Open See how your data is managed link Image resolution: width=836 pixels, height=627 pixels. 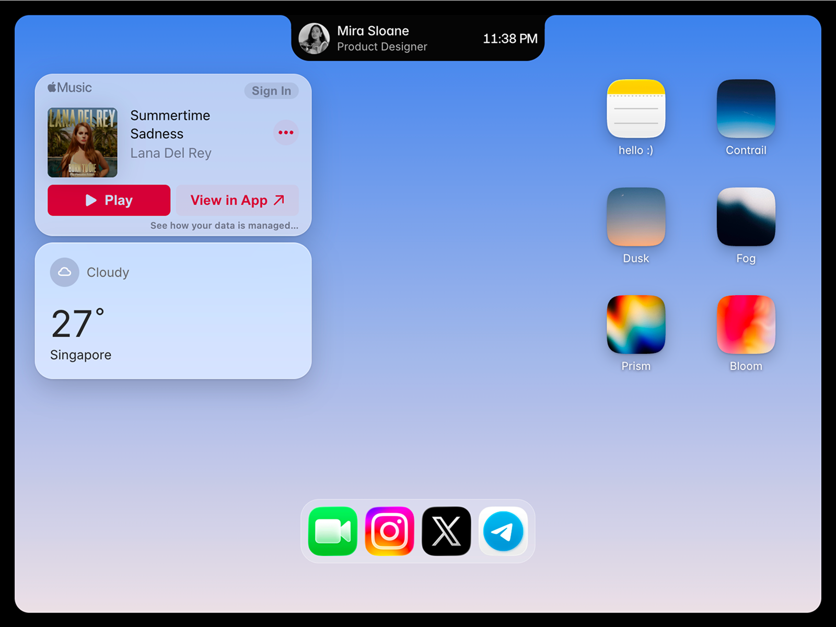pos(224,226)
